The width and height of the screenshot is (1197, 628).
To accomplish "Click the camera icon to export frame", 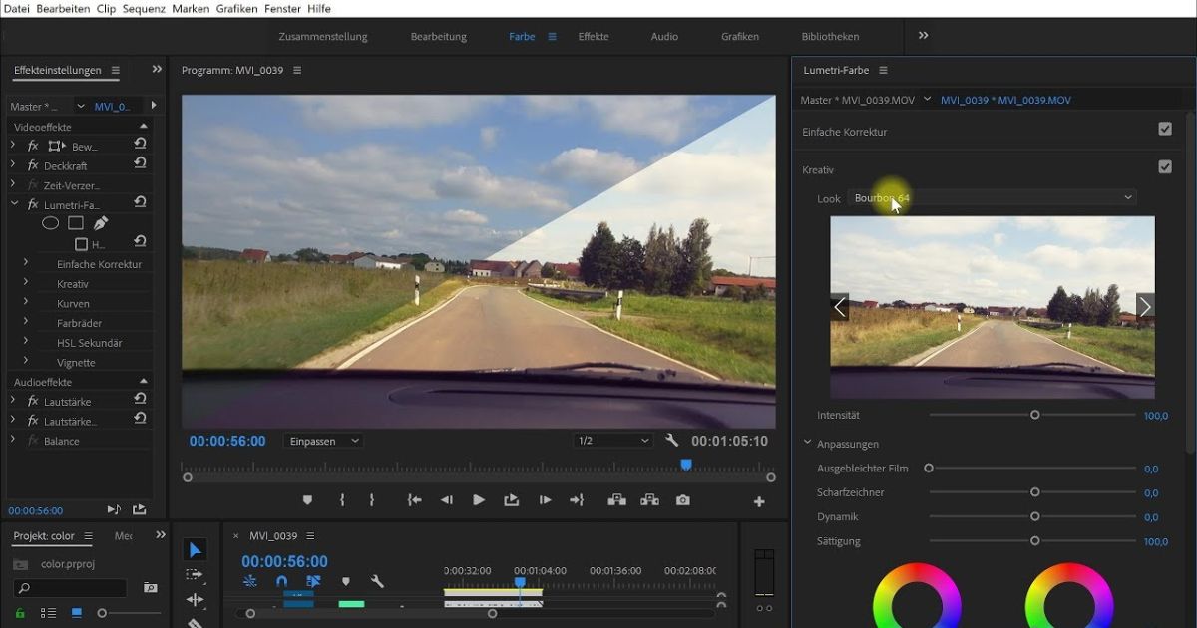I will 685,499.
